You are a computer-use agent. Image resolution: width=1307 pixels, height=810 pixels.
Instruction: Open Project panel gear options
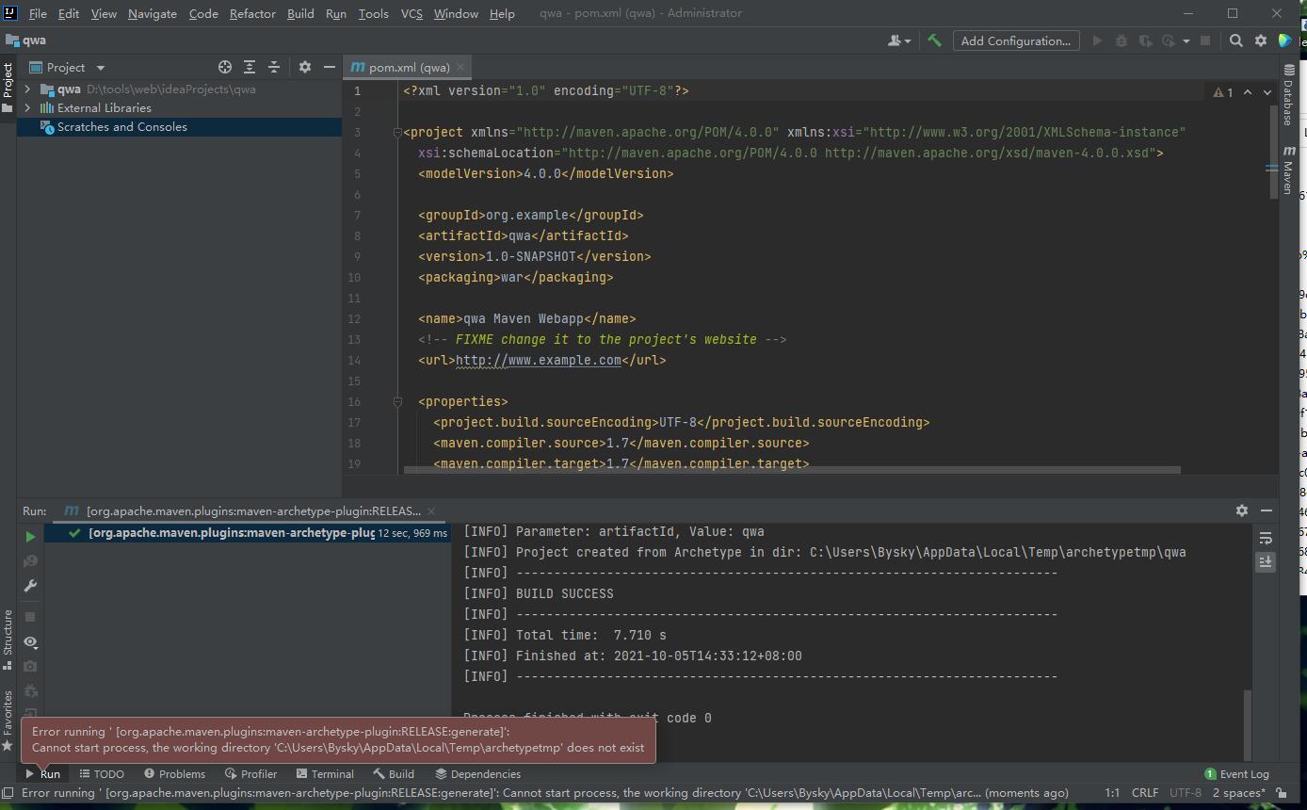pyautogui.click(x=304, y=67)
